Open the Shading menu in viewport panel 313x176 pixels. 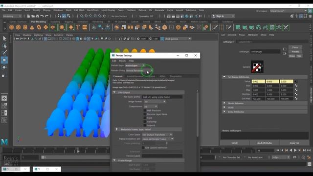tap(27, 35)
